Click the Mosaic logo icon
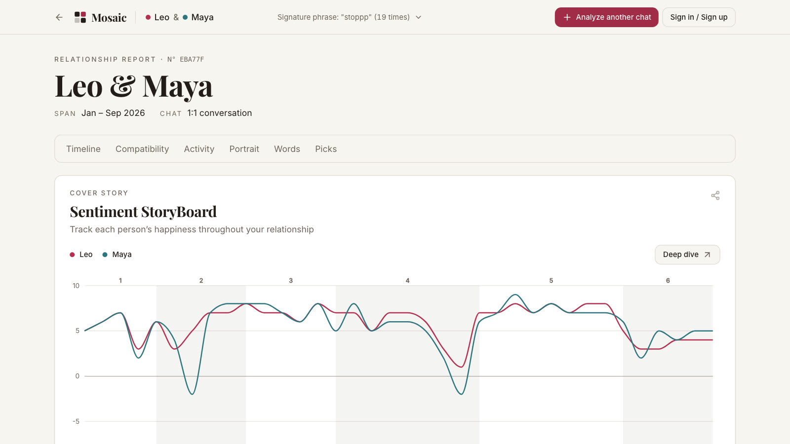This screenshot has width=790, height=444. [80, 17]
